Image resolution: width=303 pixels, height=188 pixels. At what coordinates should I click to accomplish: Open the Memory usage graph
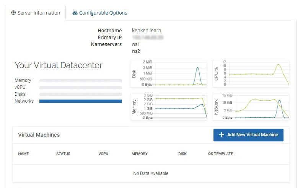point(168,106)
